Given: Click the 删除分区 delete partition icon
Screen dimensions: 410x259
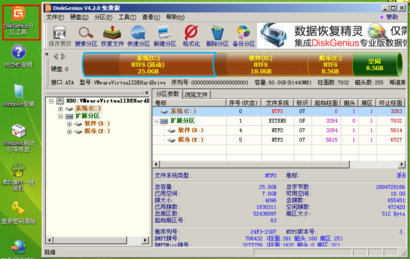Looking at the screenshot, I should coord(217,36).
